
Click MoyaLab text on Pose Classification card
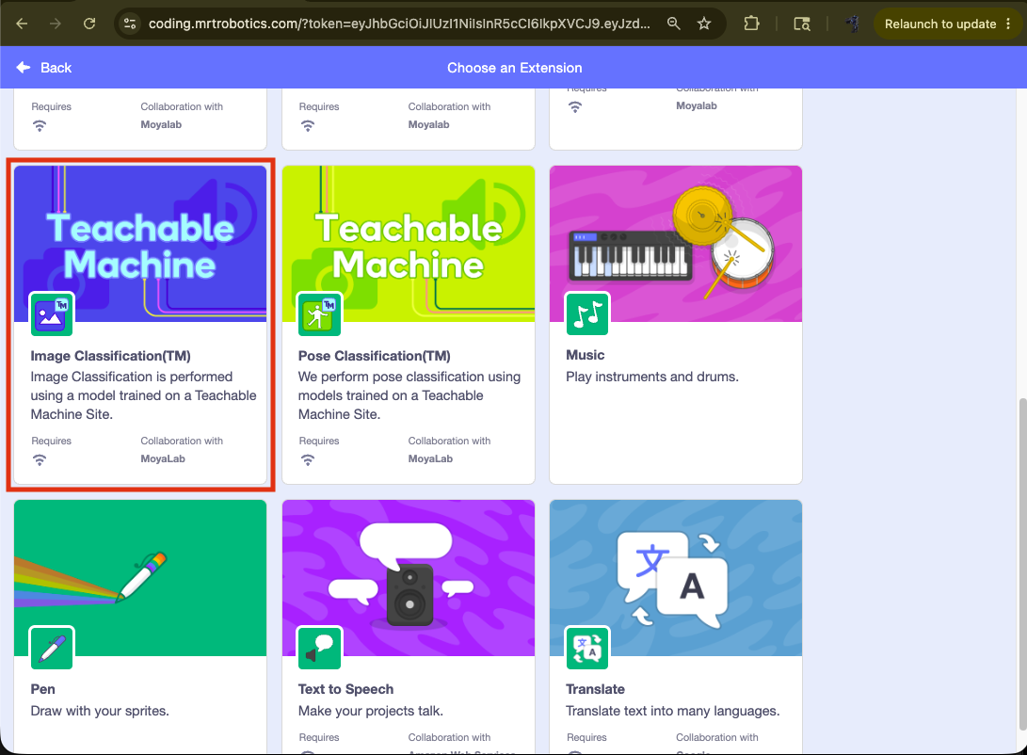430,458
